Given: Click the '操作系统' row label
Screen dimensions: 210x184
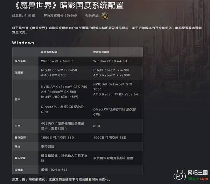Looking at the screenshot, I should [20, 61].
